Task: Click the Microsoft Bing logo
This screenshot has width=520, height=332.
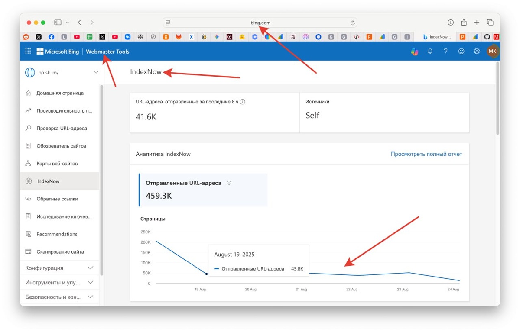Action: 58,52
